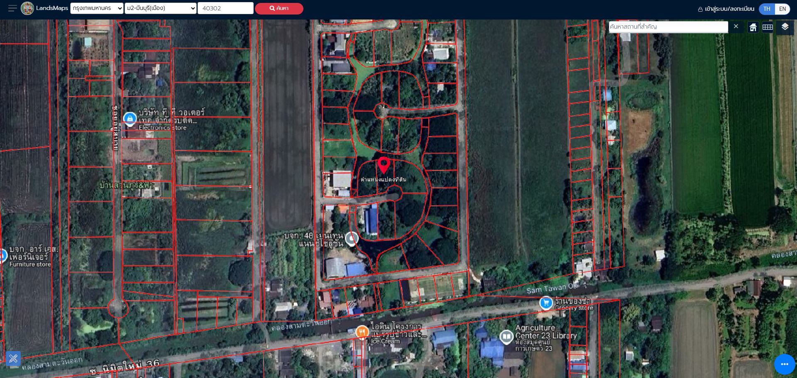Open the grid table icon
797x378 pixels.
pyautogui.click(x=768, y=27)
